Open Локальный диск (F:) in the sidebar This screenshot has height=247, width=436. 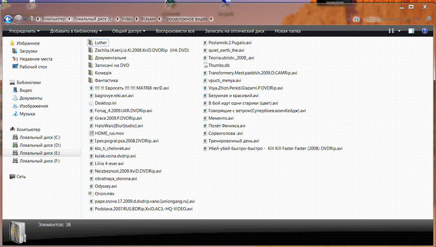(39, 161)
